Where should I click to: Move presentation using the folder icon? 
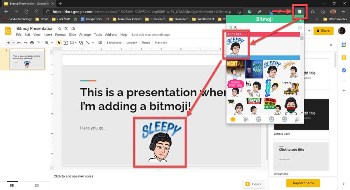click(x=66, y=29)
